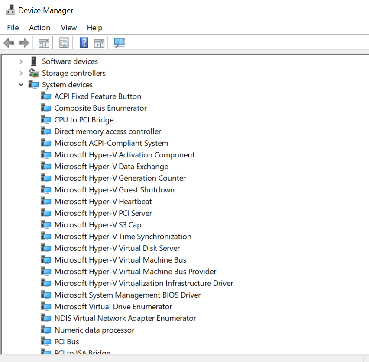Select Microsoft ACPI-Compliant System
Viewport: 369px width, 362px height.
pyautogui.click(x=111, y=143)
